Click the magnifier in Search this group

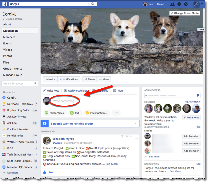pyautogui.click(x=35, y=83)
